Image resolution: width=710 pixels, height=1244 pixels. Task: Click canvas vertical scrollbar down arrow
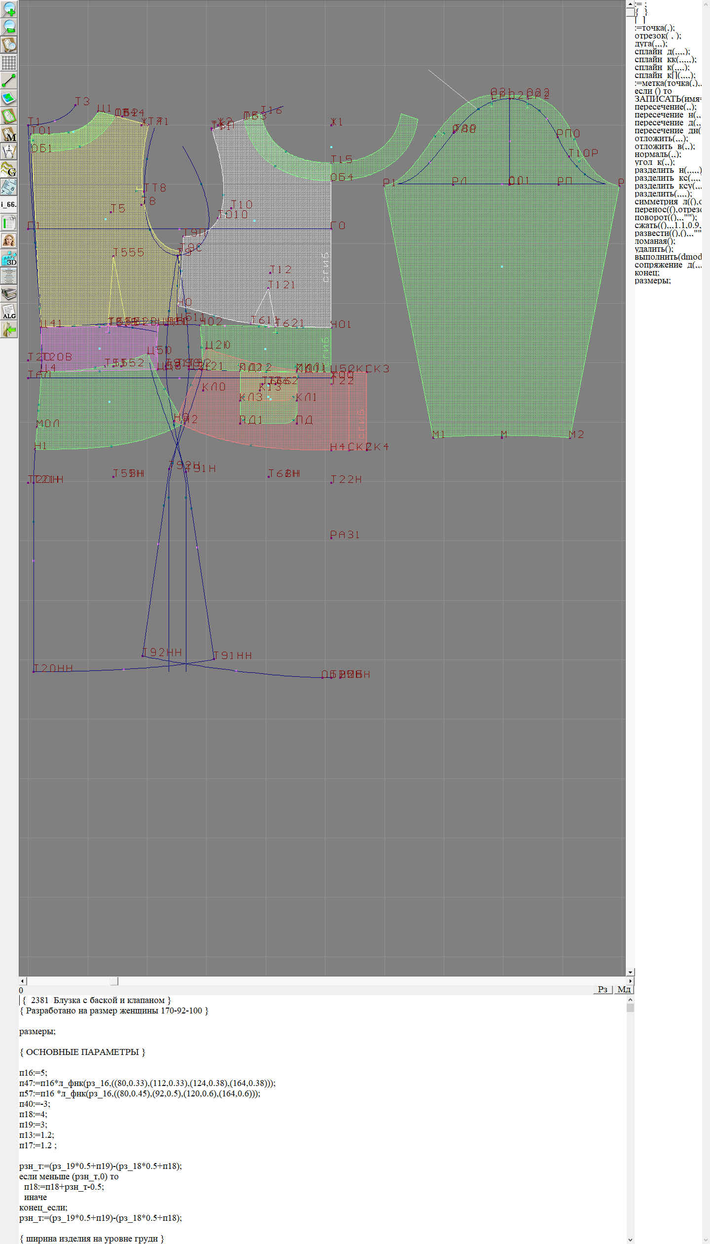pyautogui.click(x=630, y=972)
